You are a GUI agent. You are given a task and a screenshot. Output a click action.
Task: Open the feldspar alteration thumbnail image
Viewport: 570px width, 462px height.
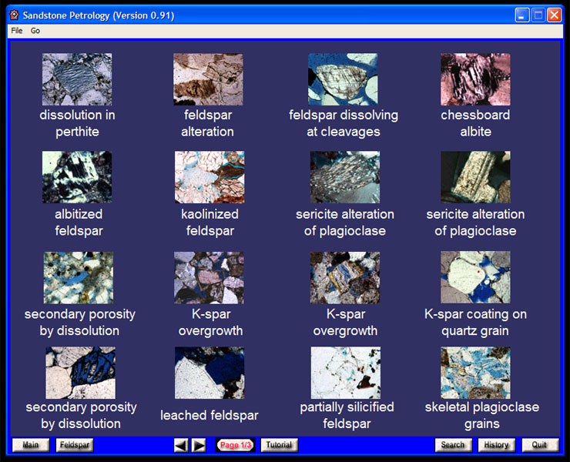pyautogui.click(x=208, y=79)
